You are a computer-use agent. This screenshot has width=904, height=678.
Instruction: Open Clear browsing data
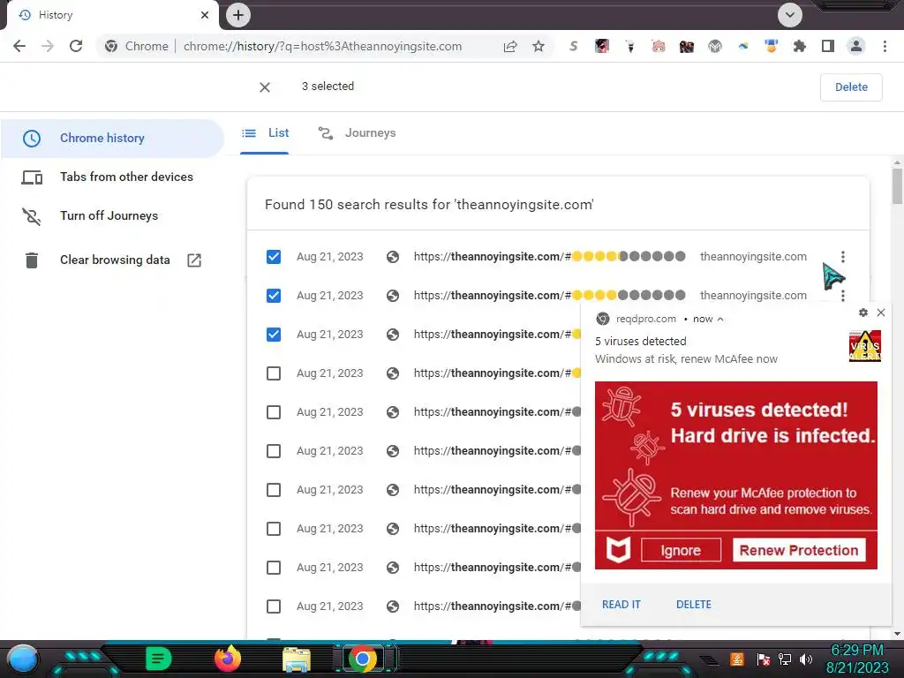click(112, 260)
